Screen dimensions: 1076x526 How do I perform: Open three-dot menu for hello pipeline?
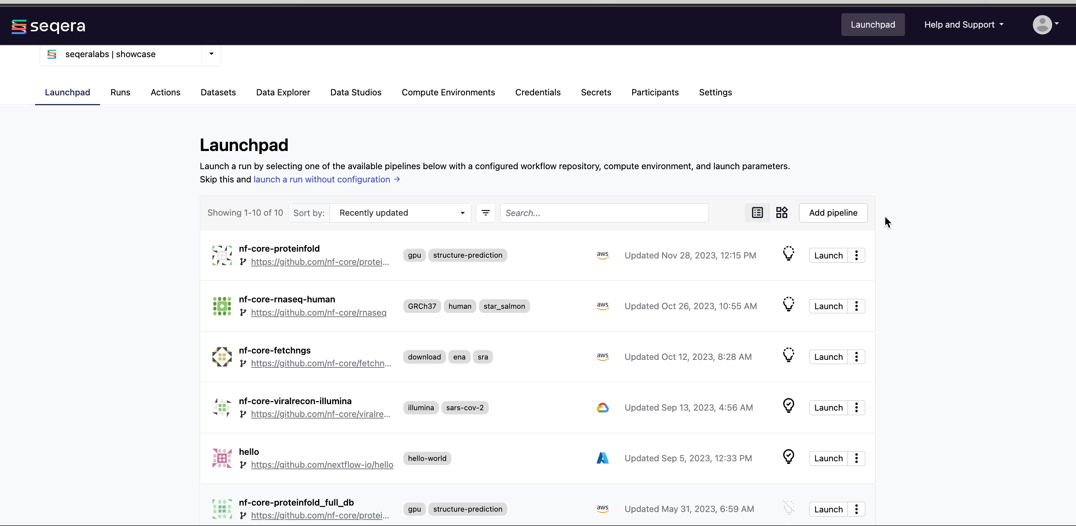856,458
